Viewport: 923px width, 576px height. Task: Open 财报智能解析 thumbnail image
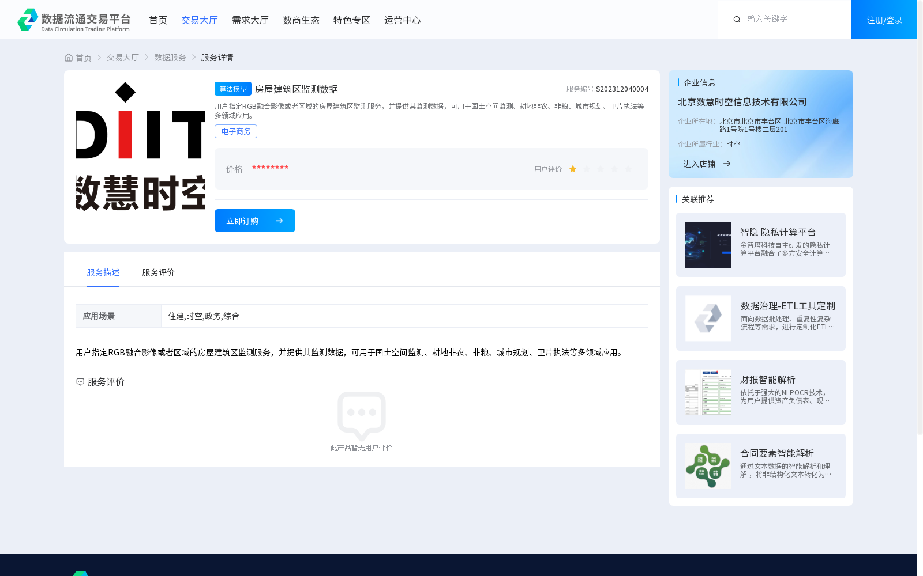(x=708, y=392)
